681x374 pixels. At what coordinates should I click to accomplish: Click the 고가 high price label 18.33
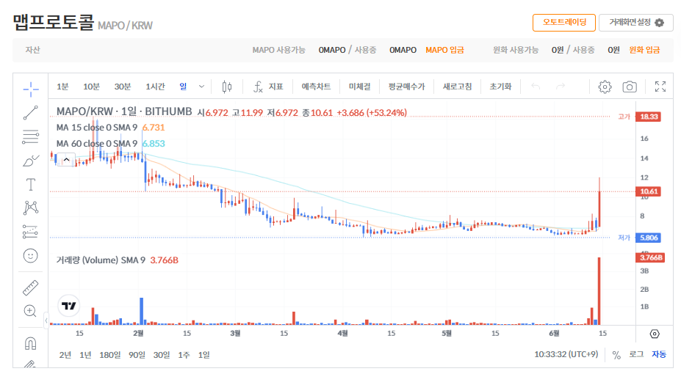pos(648,117)
